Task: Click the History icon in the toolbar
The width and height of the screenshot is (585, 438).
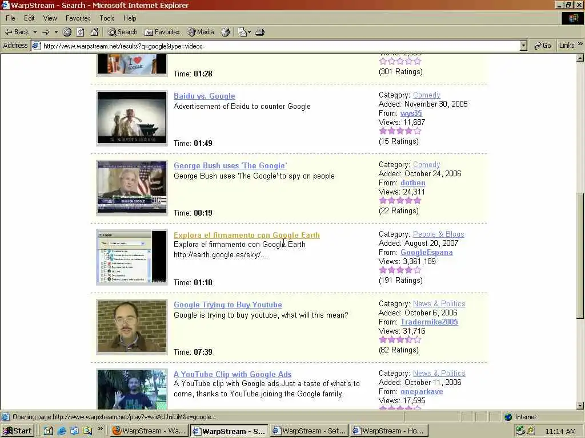Action: (x=225, y=32)
